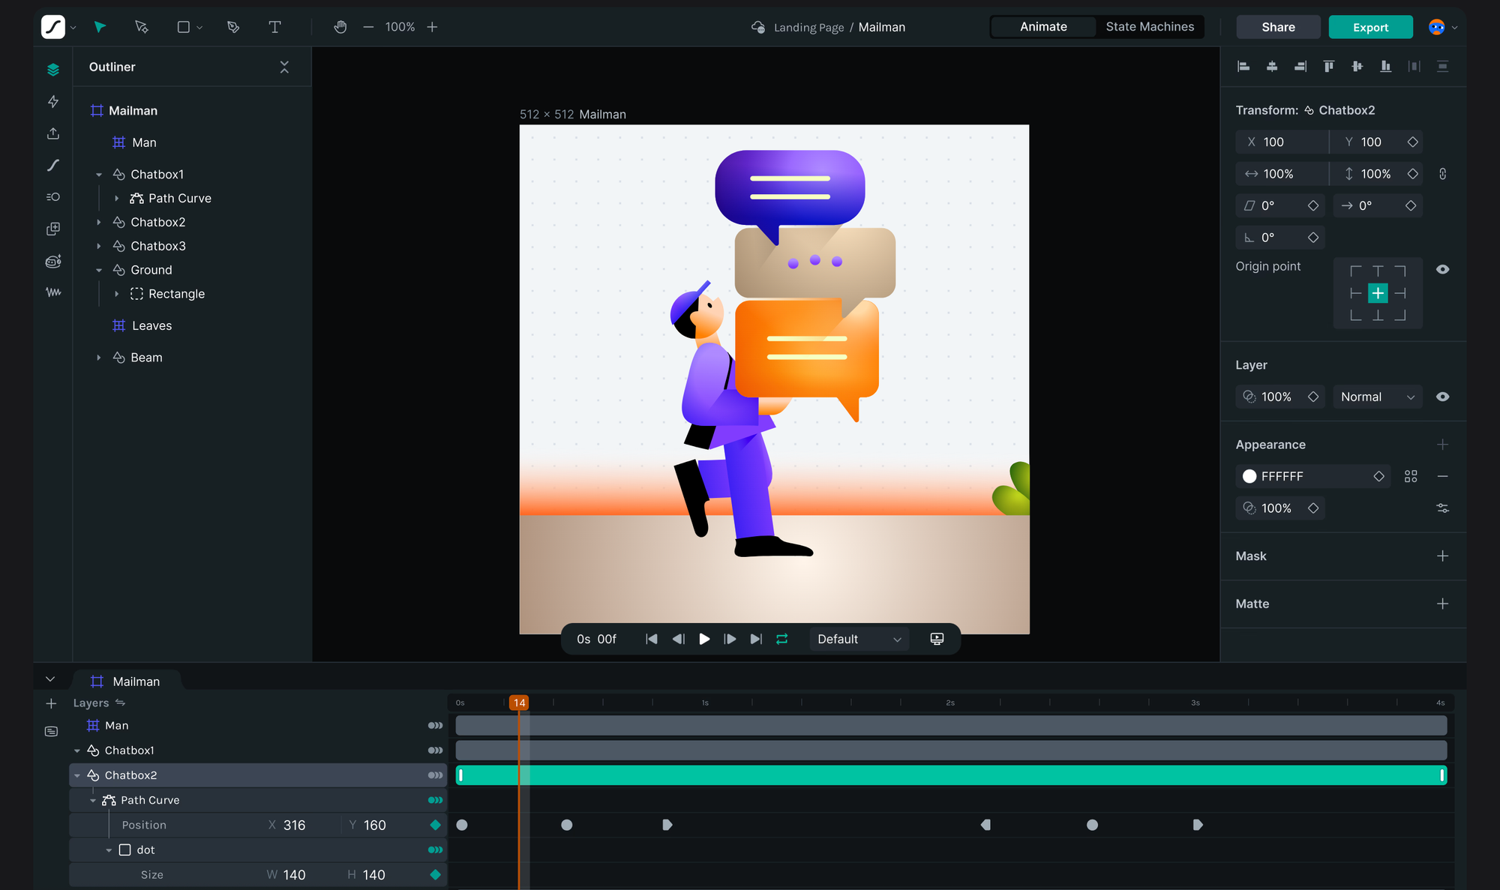Click the Assets/Layers icon at sidebar top
The height and width of the screenshot is (890, 1500).
click(x=52, y=68)
